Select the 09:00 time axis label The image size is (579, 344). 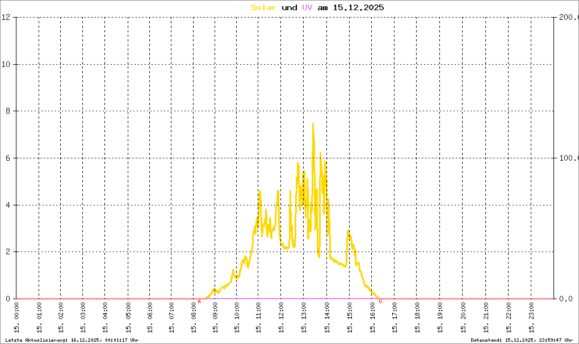pos(215,318)
